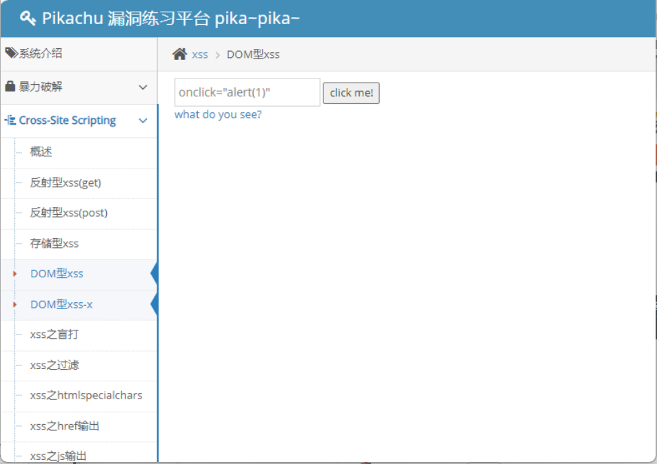
Task: Expand the 暴力破解 menu chevron
Action: point(143,87)
